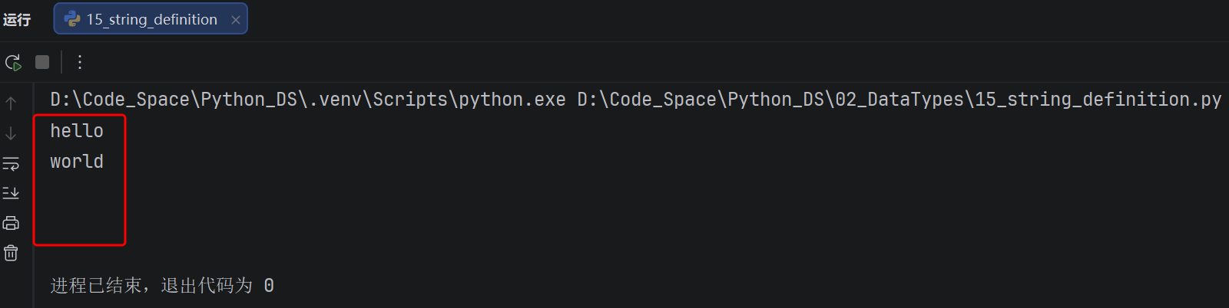Select the 15_string_definition run tab
Screen dimensions: 1229x308
(151, 19)
